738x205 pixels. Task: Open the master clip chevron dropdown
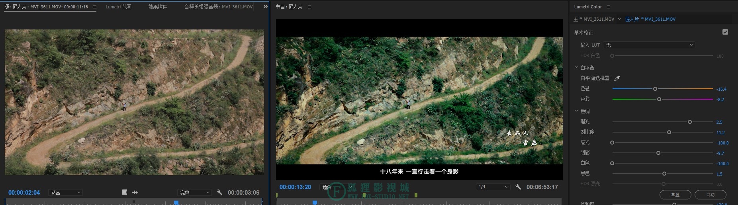(619, 19)
